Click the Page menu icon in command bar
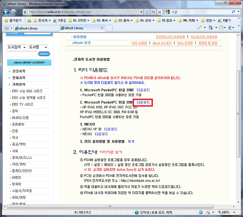 [221, 28]
